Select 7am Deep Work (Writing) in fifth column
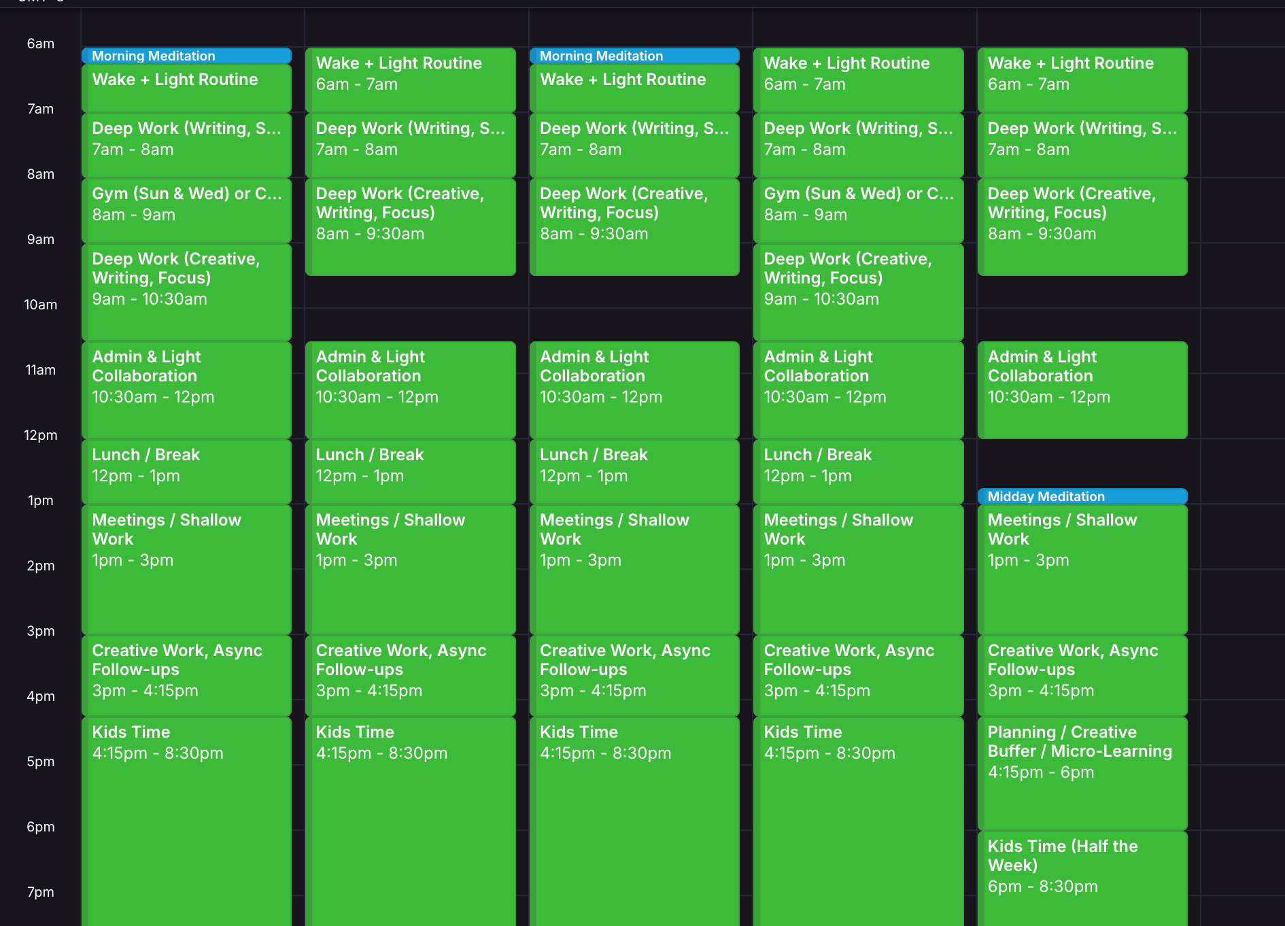 1082,145
